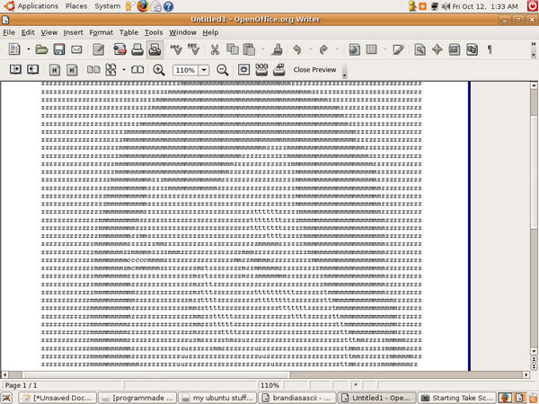The width and height of the screenshot is (539, 404).
Task: Click the Print page view icon
Action: click(261, 70)
